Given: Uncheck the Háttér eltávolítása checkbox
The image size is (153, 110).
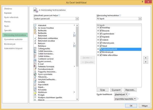Looking at the screenshot, I should point(101,55).
